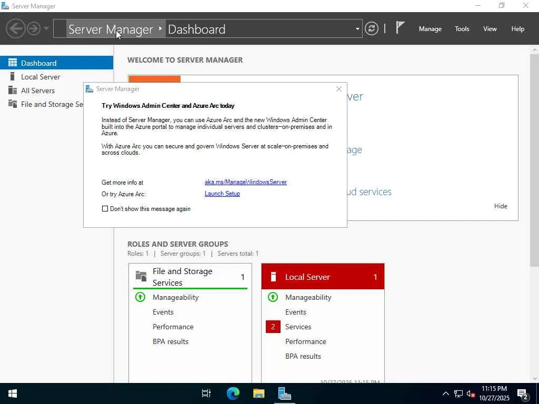
Task: Select Dashboard in the left navigation
Action: (x=56, y=63)
